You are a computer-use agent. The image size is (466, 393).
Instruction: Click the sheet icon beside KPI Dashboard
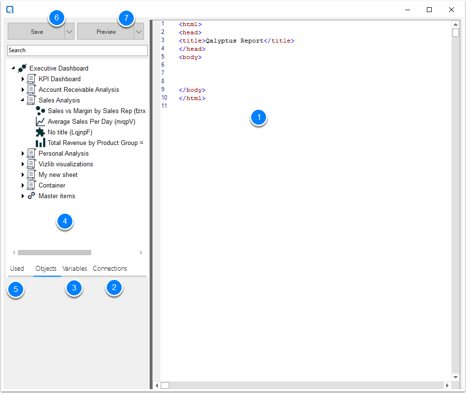point(32,79)
